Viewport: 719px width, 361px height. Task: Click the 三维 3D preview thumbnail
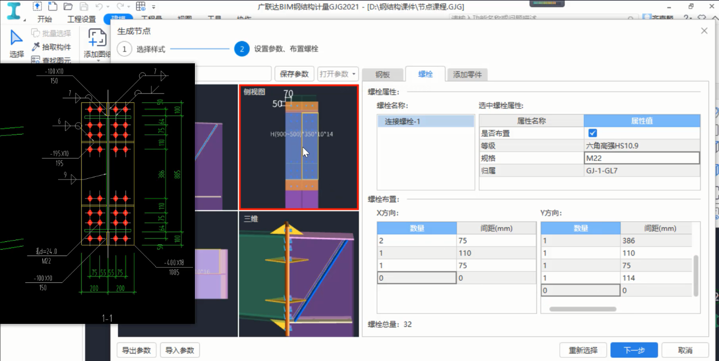pyautogui.click(x=298, y=274)
